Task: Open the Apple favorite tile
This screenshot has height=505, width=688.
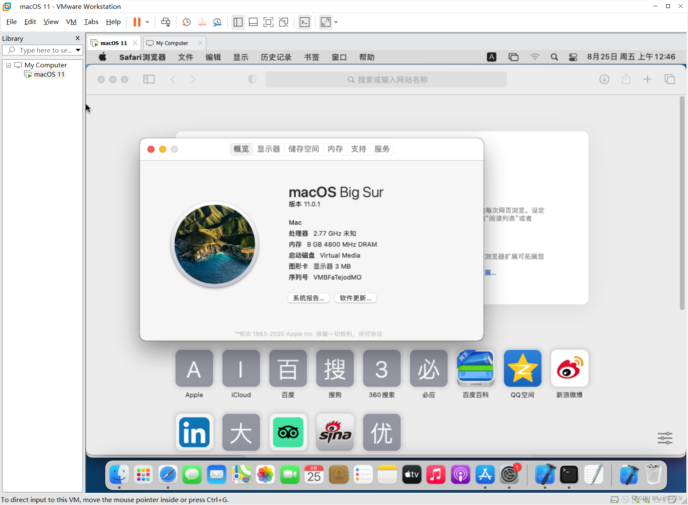Action: click(194, 368)
